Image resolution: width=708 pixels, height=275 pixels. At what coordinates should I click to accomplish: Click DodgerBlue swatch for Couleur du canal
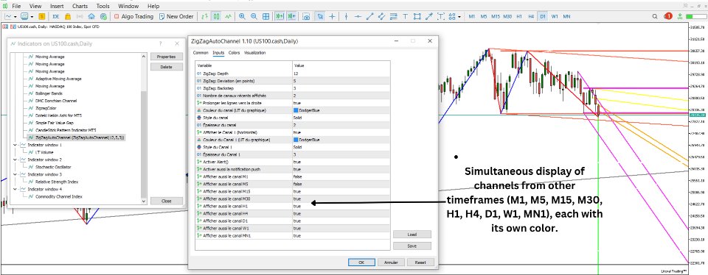(295, 110)
